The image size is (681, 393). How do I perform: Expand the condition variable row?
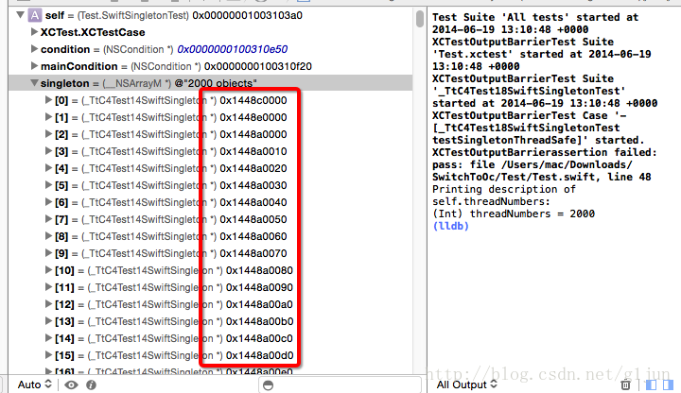point(34,48)
